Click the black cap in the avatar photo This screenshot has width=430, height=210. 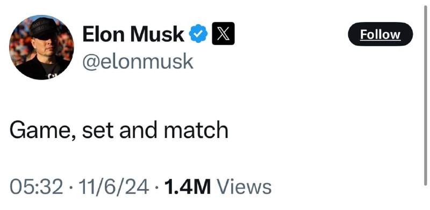tap(43, 27)
